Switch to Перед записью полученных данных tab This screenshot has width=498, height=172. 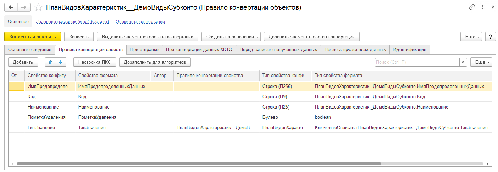pos(278,50)
